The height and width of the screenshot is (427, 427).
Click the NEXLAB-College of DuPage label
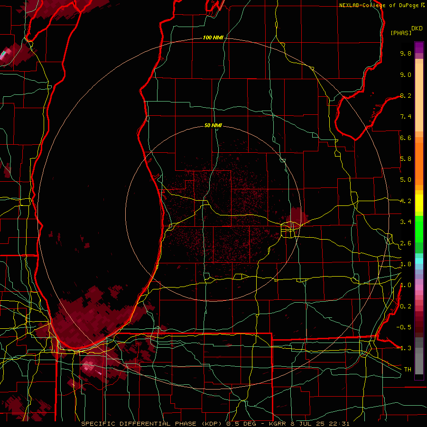tap(379, 5)
